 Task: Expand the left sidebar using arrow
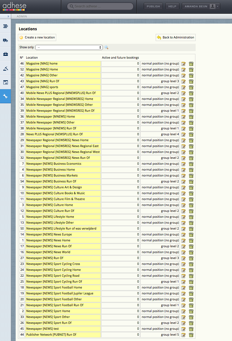pos(8,16)
